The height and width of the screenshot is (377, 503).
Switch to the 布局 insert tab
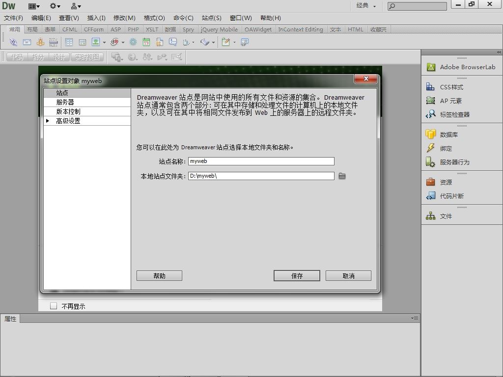pos(32,29)
